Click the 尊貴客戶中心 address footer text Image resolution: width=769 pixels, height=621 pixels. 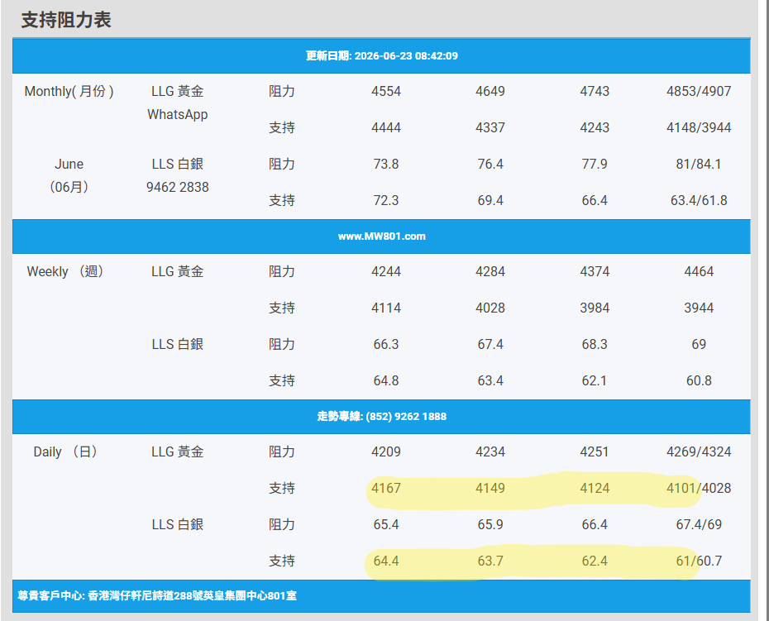pyautogui.click(x=157, y=596)
